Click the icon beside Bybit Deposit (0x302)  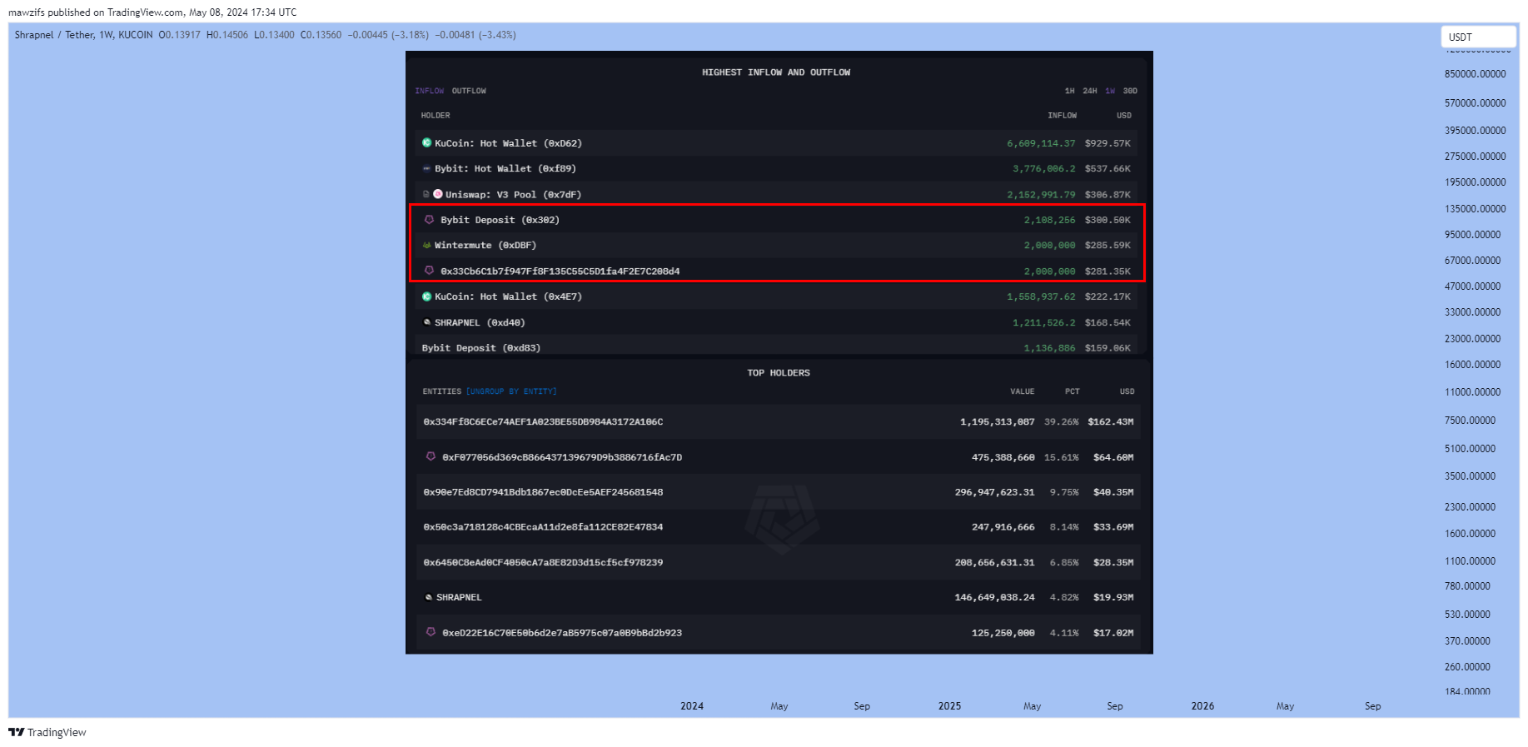(x=430, y=220)
